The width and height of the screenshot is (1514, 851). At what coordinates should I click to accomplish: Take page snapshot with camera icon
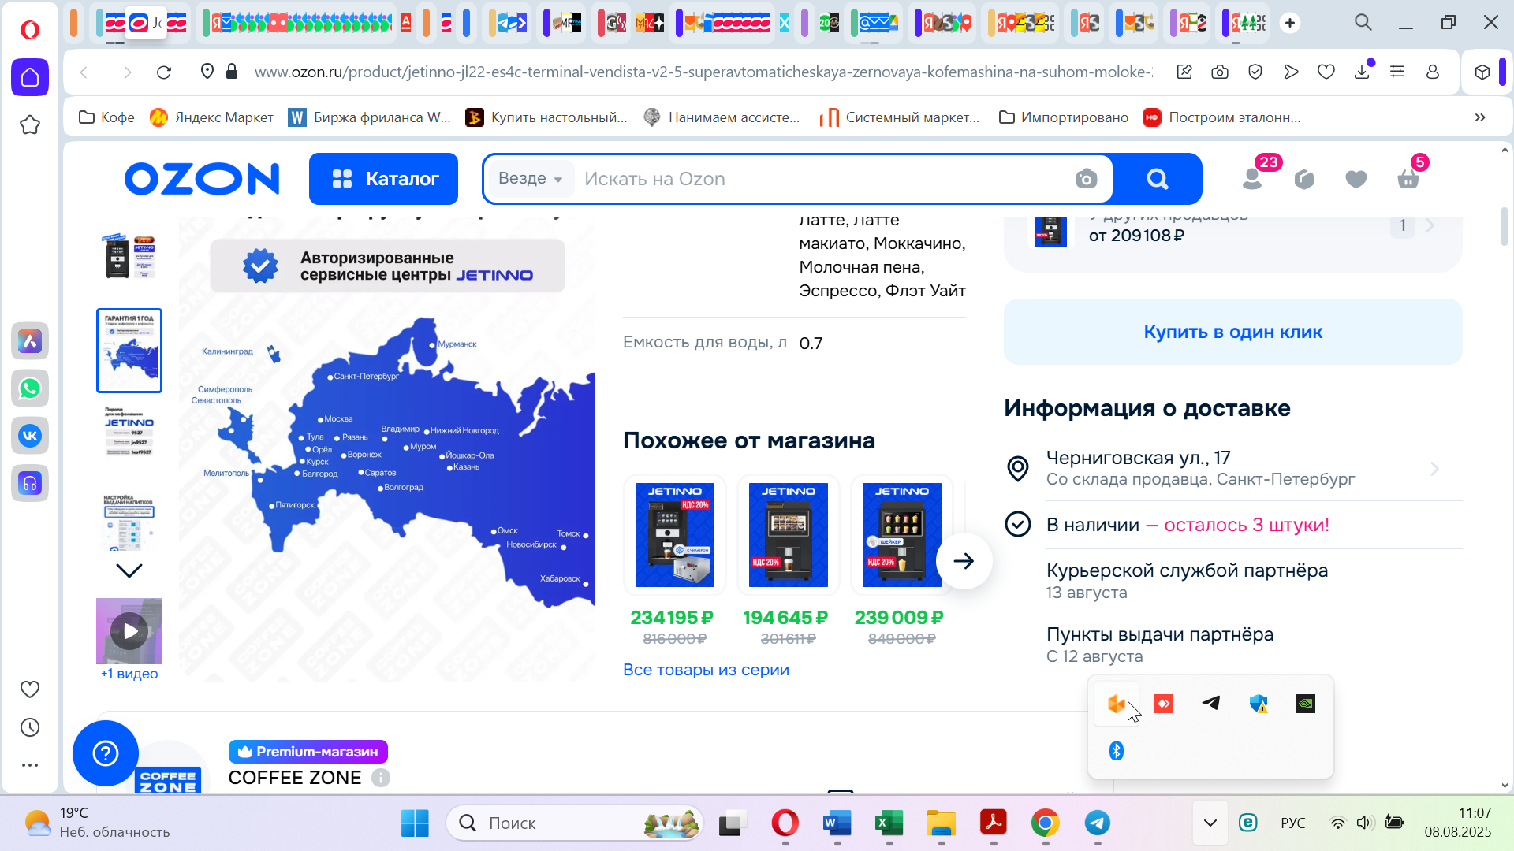point(1220,72)
